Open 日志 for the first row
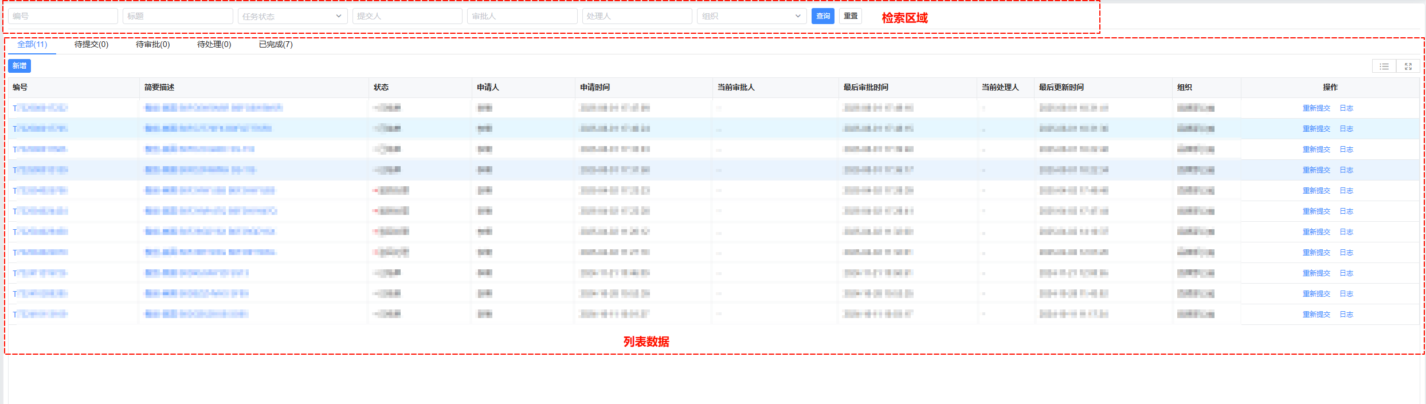The image size is (1426, 404). pyautogui.click(x=1346, y=108)
